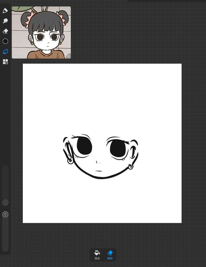Image resolution: width=206 pixels, height=267 pixels.
Task: Select the smudge finger tool
Action: 5,21
